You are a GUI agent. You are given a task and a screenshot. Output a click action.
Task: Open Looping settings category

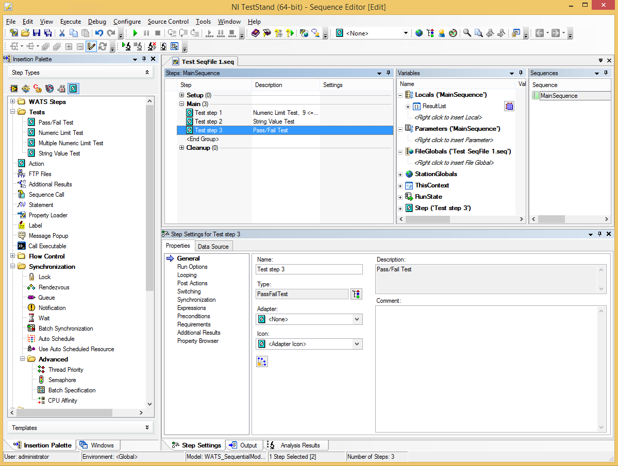187,275
